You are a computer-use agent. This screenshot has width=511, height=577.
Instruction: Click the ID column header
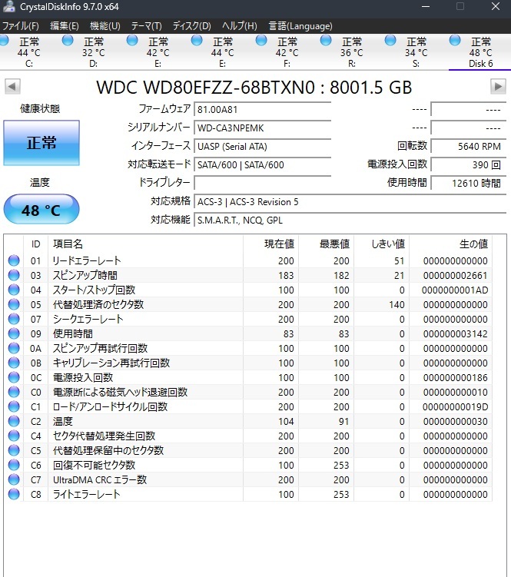(x=35, y=244)
